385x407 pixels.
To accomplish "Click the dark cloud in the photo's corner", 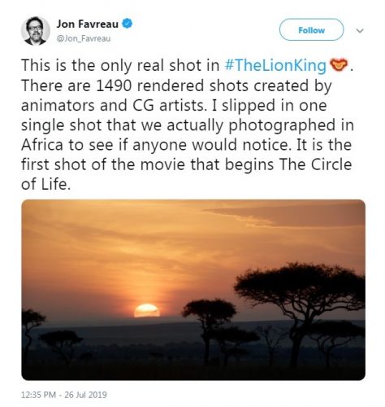I will [x=287, y=214].
